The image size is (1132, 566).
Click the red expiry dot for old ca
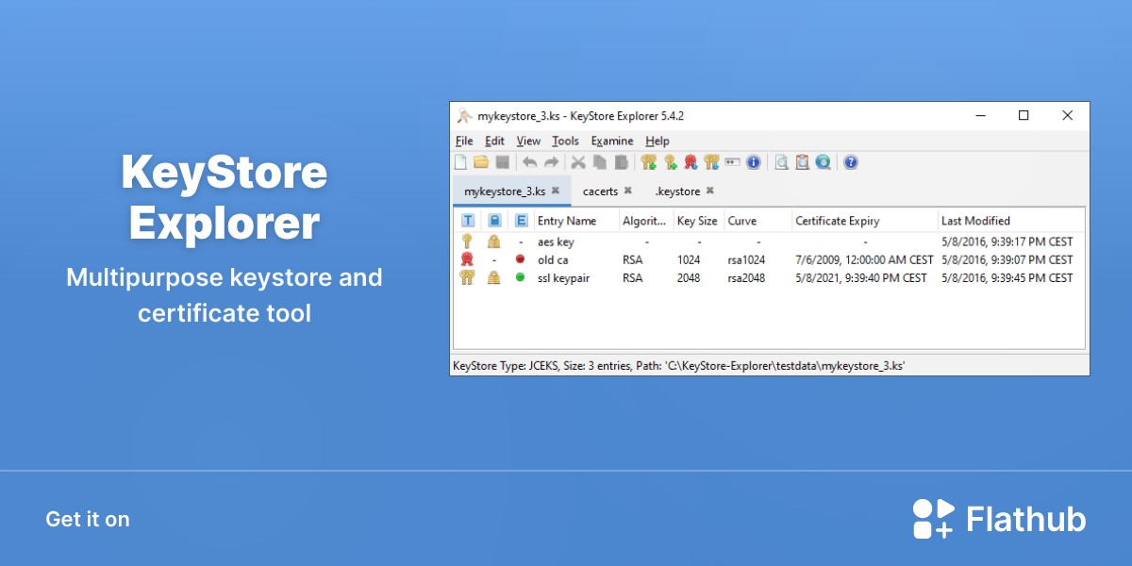(x=520, y=259)
